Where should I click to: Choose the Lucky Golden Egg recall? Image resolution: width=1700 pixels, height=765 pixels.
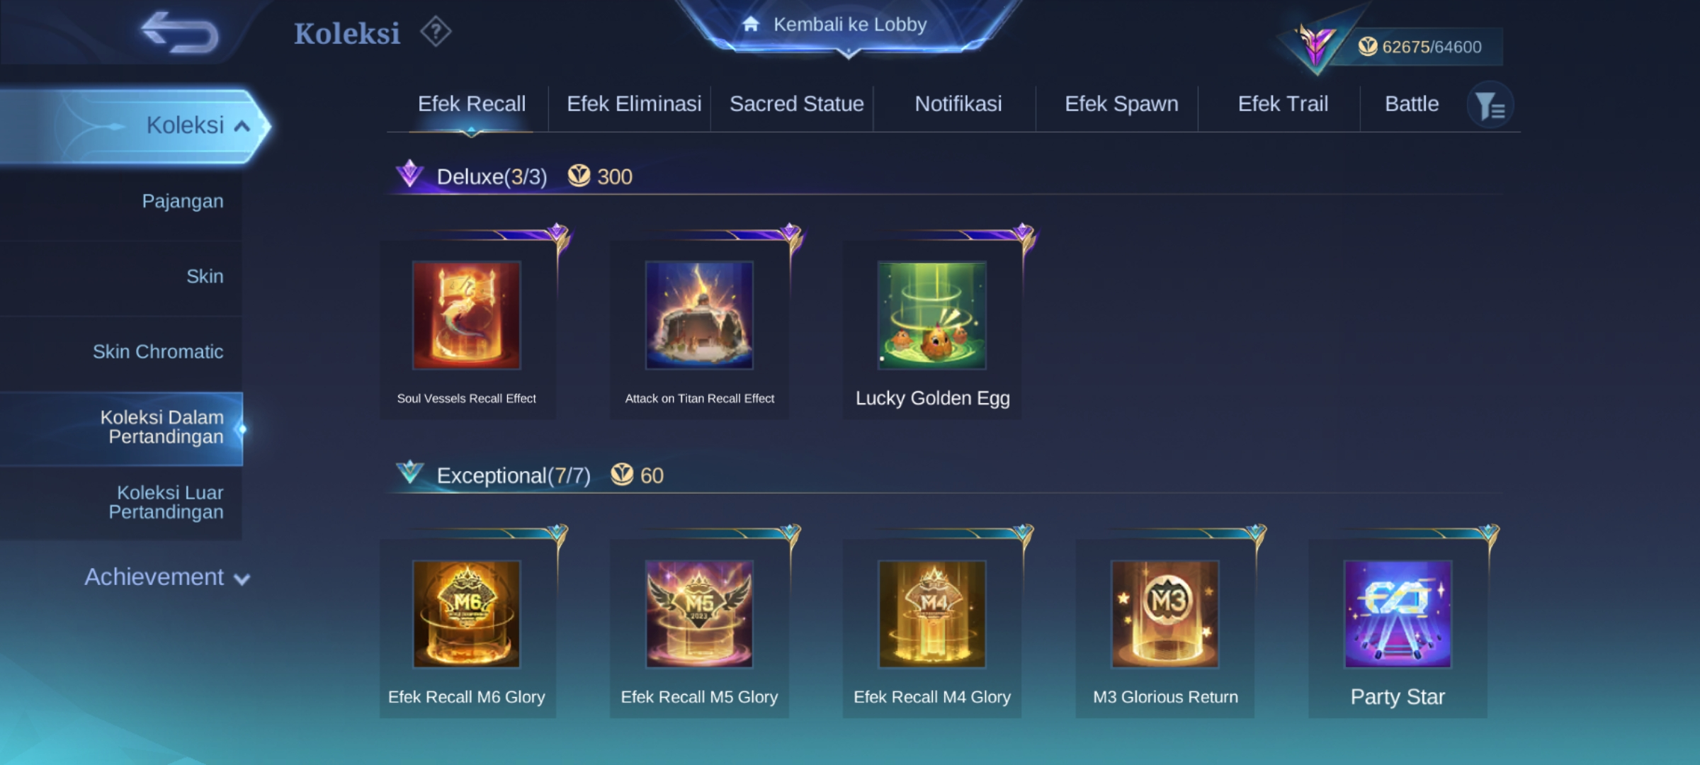tap(932, 315)
